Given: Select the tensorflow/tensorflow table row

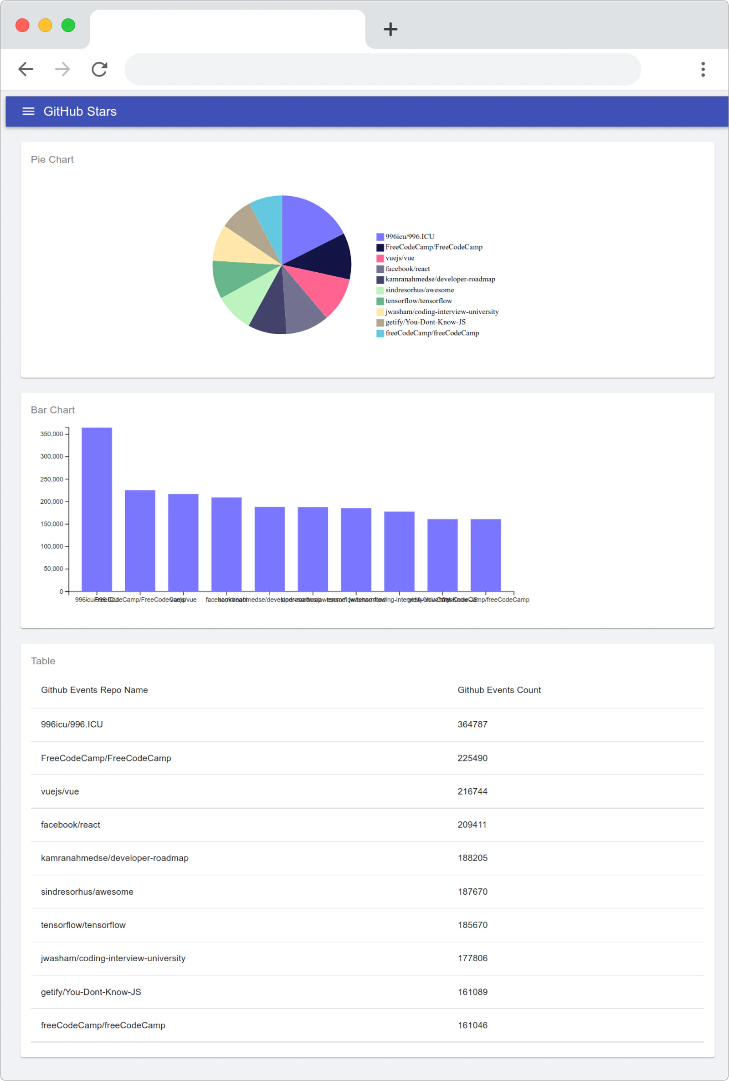Looking at the screenshot, I should tap(367, 925).
